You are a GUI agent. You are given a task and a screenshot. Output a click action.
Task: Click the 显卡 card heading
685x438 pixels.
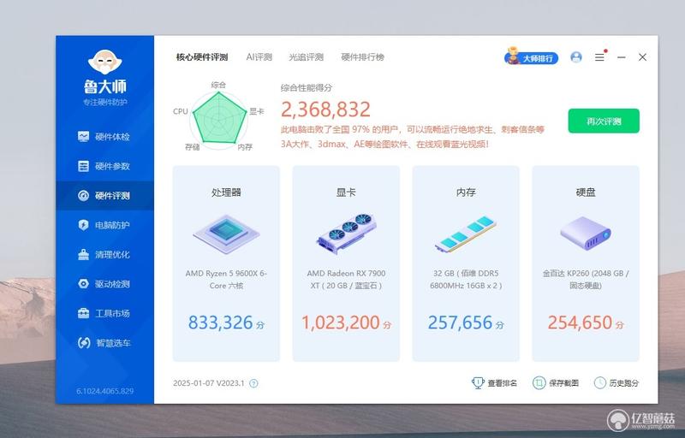click(346, 192)
